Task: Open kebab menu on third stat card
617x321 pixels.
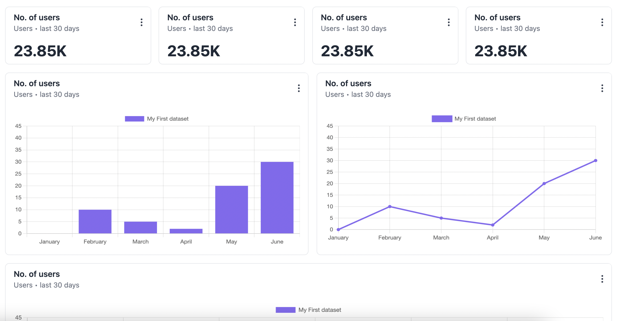Action: pyautogui.click(x=449, y=22)
